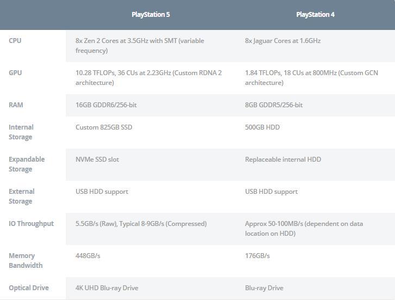Viewport: 395px width, 300px height.
Task: Click the 8x Jaguar Cores cell
Action: [283, 41]
